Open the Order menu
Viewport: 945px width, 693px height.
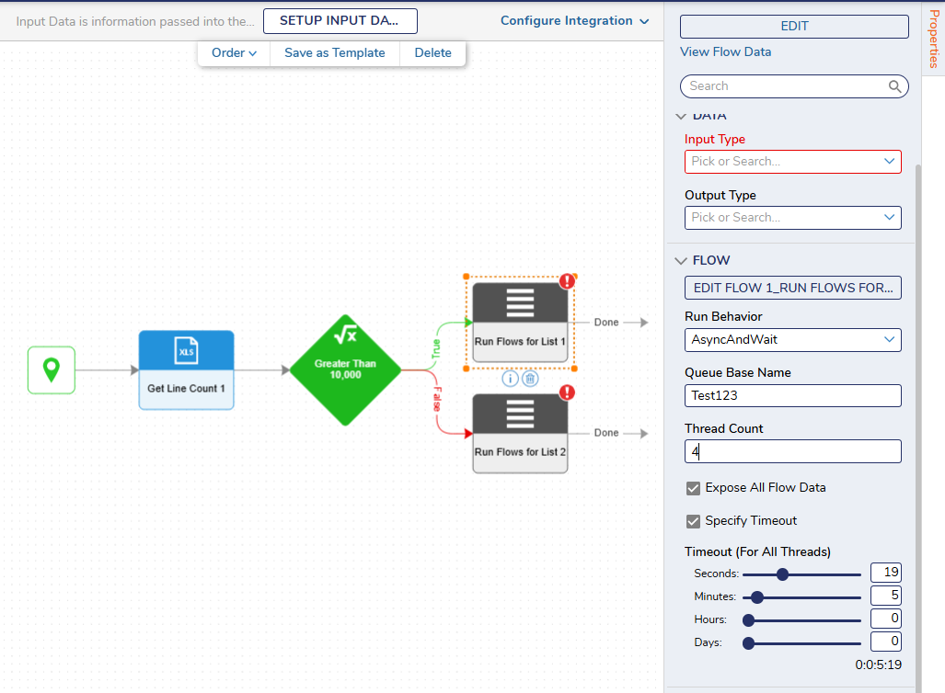(234, 53)
